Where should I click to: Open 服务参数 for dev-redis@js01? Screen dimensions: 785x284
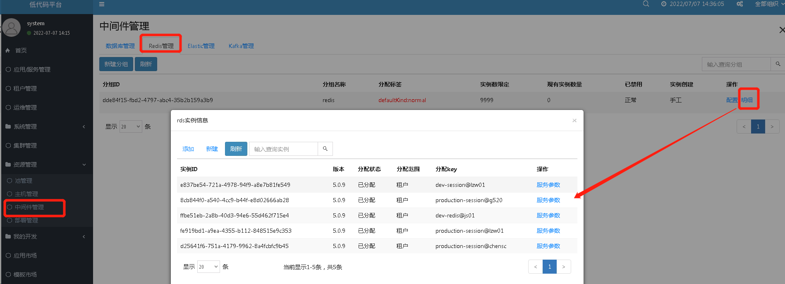(548, 215)
